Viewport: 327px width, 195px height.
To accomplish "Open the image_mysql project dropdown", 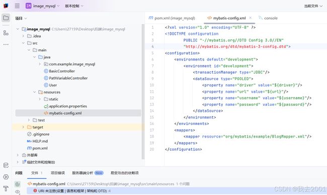I will coord(43,6).
